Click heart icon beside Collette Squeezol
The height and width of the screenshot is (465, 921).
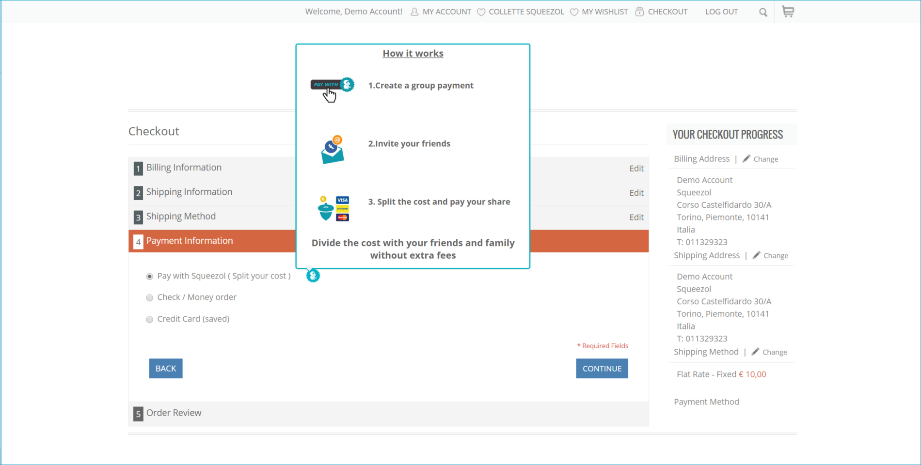pos(481,12)
